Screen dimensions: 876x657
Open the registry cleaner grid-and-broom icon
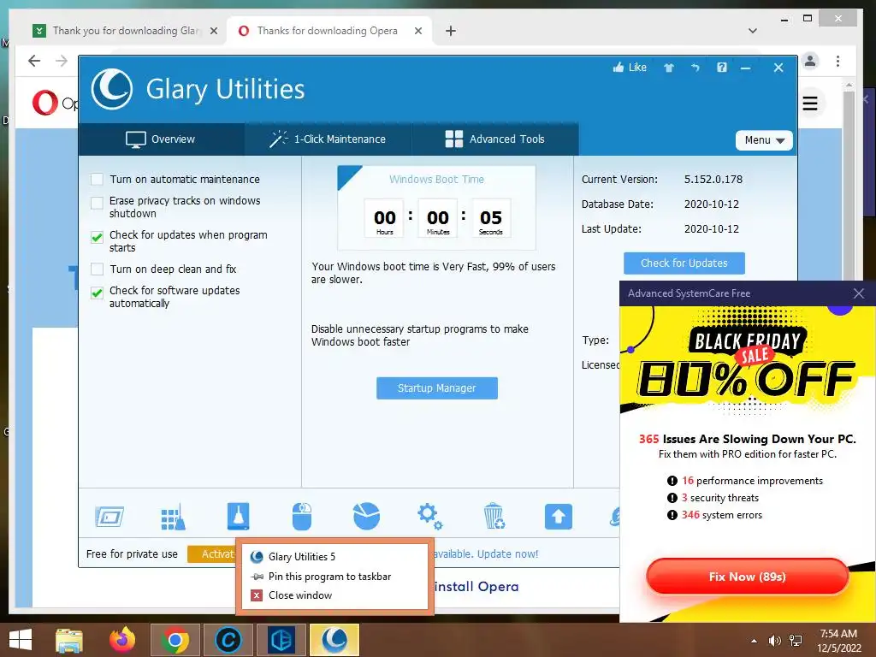click(173, 516)
